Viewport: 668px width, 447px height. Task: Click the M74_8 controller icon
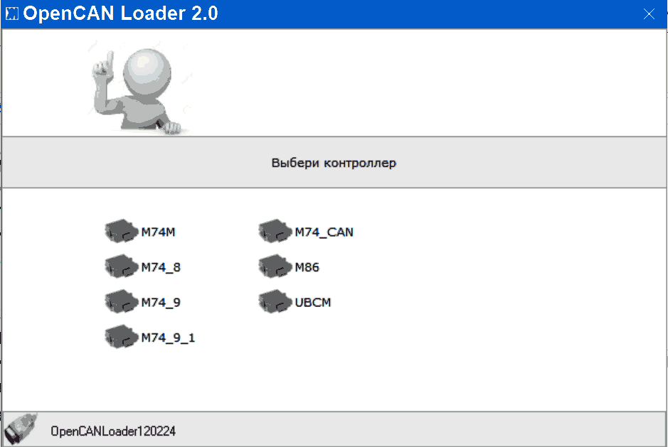pos(122,266)
